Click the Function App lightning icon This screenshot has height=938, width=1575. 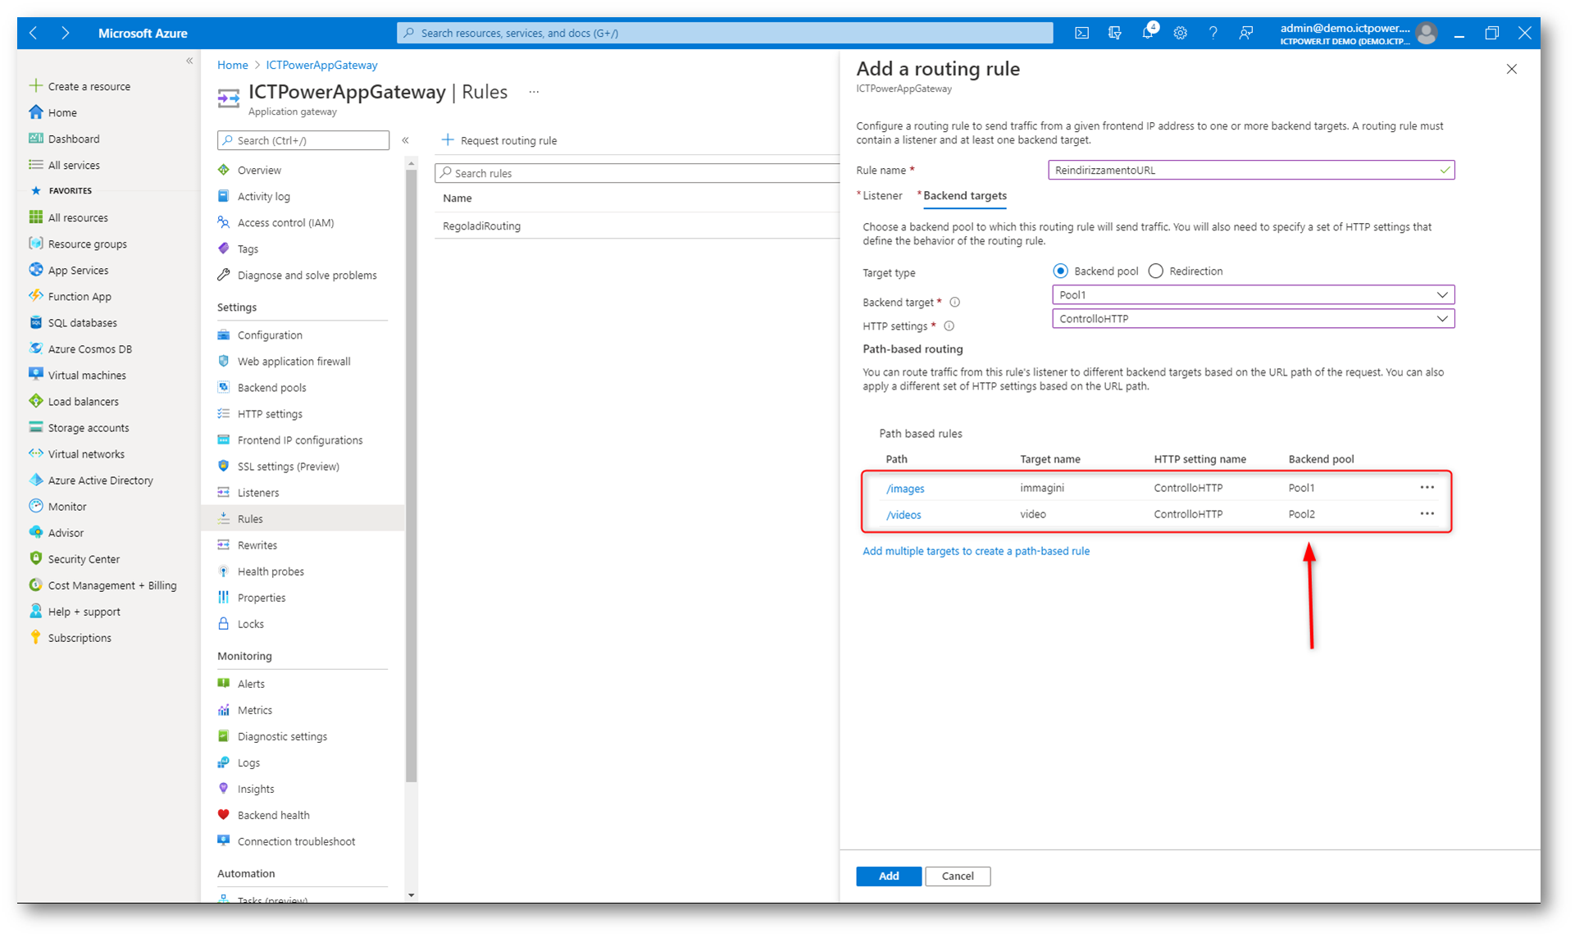coord(35,295)
